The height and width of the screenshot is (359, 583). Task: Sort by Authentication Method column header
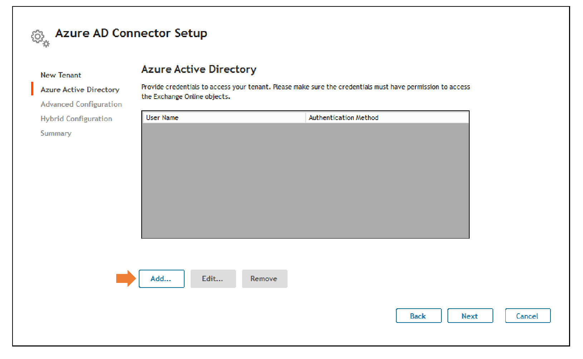click(x=387, y=118)
